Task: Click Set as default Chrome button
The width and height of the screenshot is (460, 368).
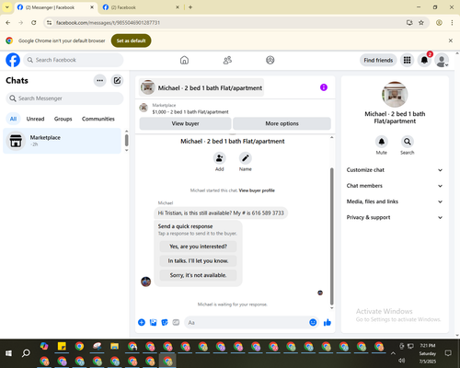Action: tap(131, 40)
